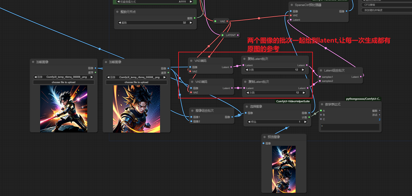Click the 图像1 input socket on 图像组合批次

click(x=191, y=117)
